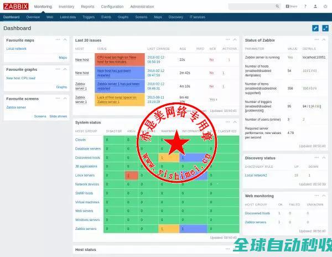Screen dimensions: 332x257
Task: Open the user profile icon
Action: [x=315, y=7]
